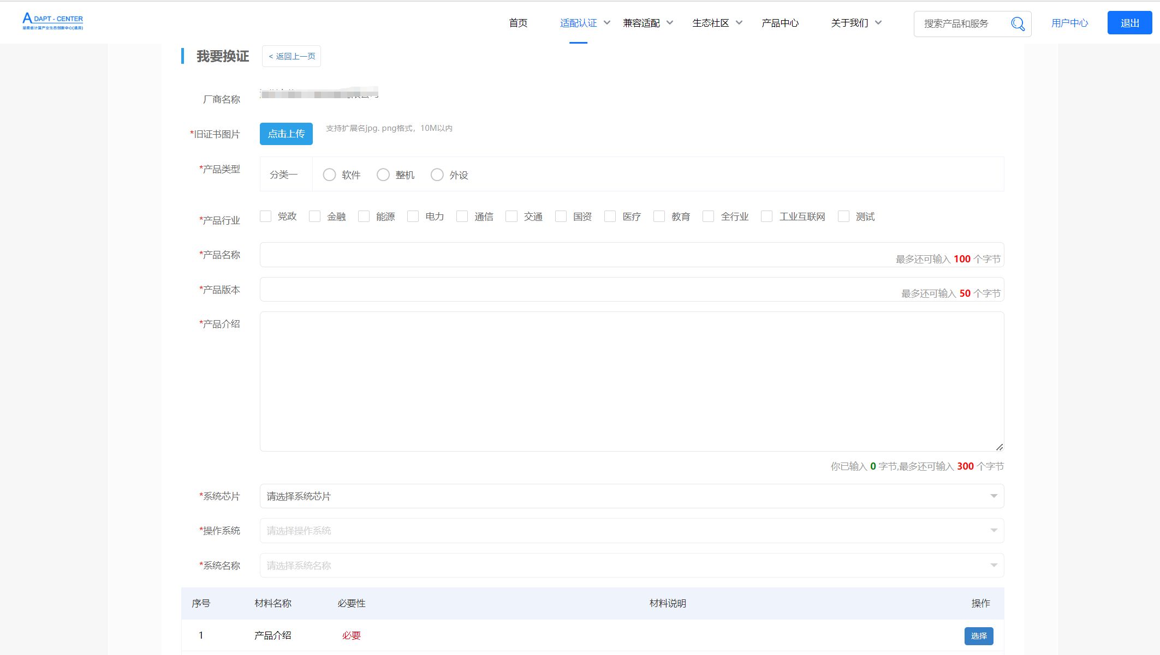Screen dimensions: 1160x655
Task: Click chevron next to 兼容适配
Action: 670,23
